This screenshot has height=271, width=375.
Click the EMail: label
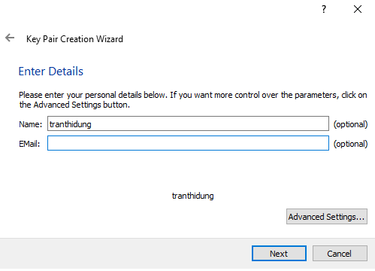[x=29, y=144]
